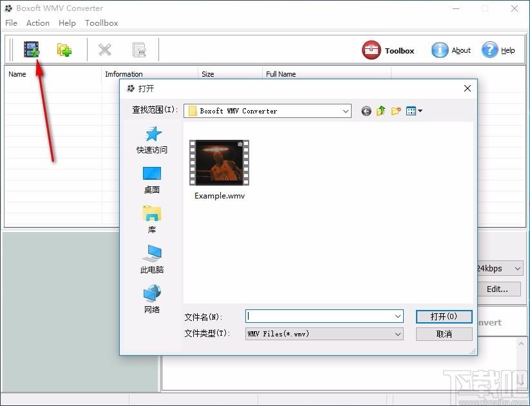Select Libraries (库) in dialog sidebar
Viewport: 530px width, 406px height.
[x=152, y=220]
